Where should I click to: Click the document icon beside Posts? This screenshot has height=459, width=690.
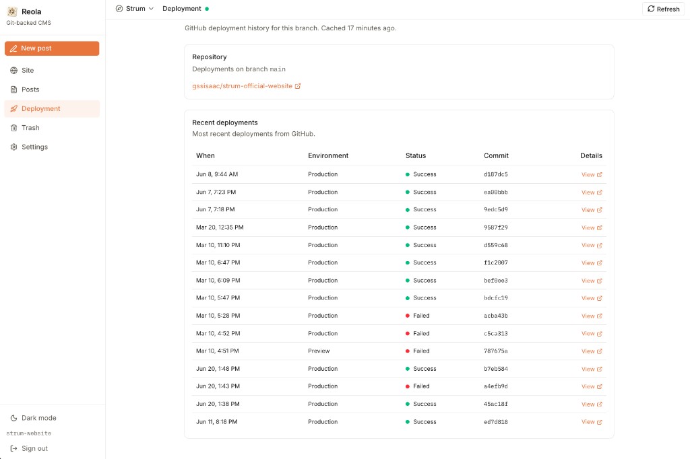coord(13,90)
